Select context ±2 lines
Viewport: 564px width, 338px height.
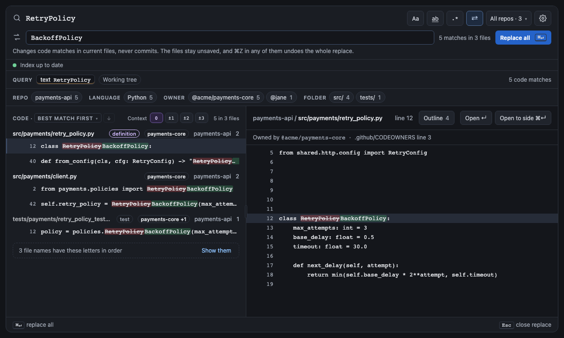[x=187, y=118]
